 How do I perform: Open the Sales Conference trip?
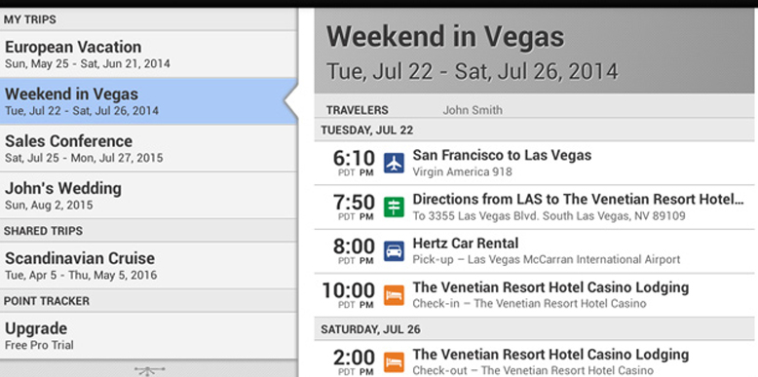tap(148, 148)
